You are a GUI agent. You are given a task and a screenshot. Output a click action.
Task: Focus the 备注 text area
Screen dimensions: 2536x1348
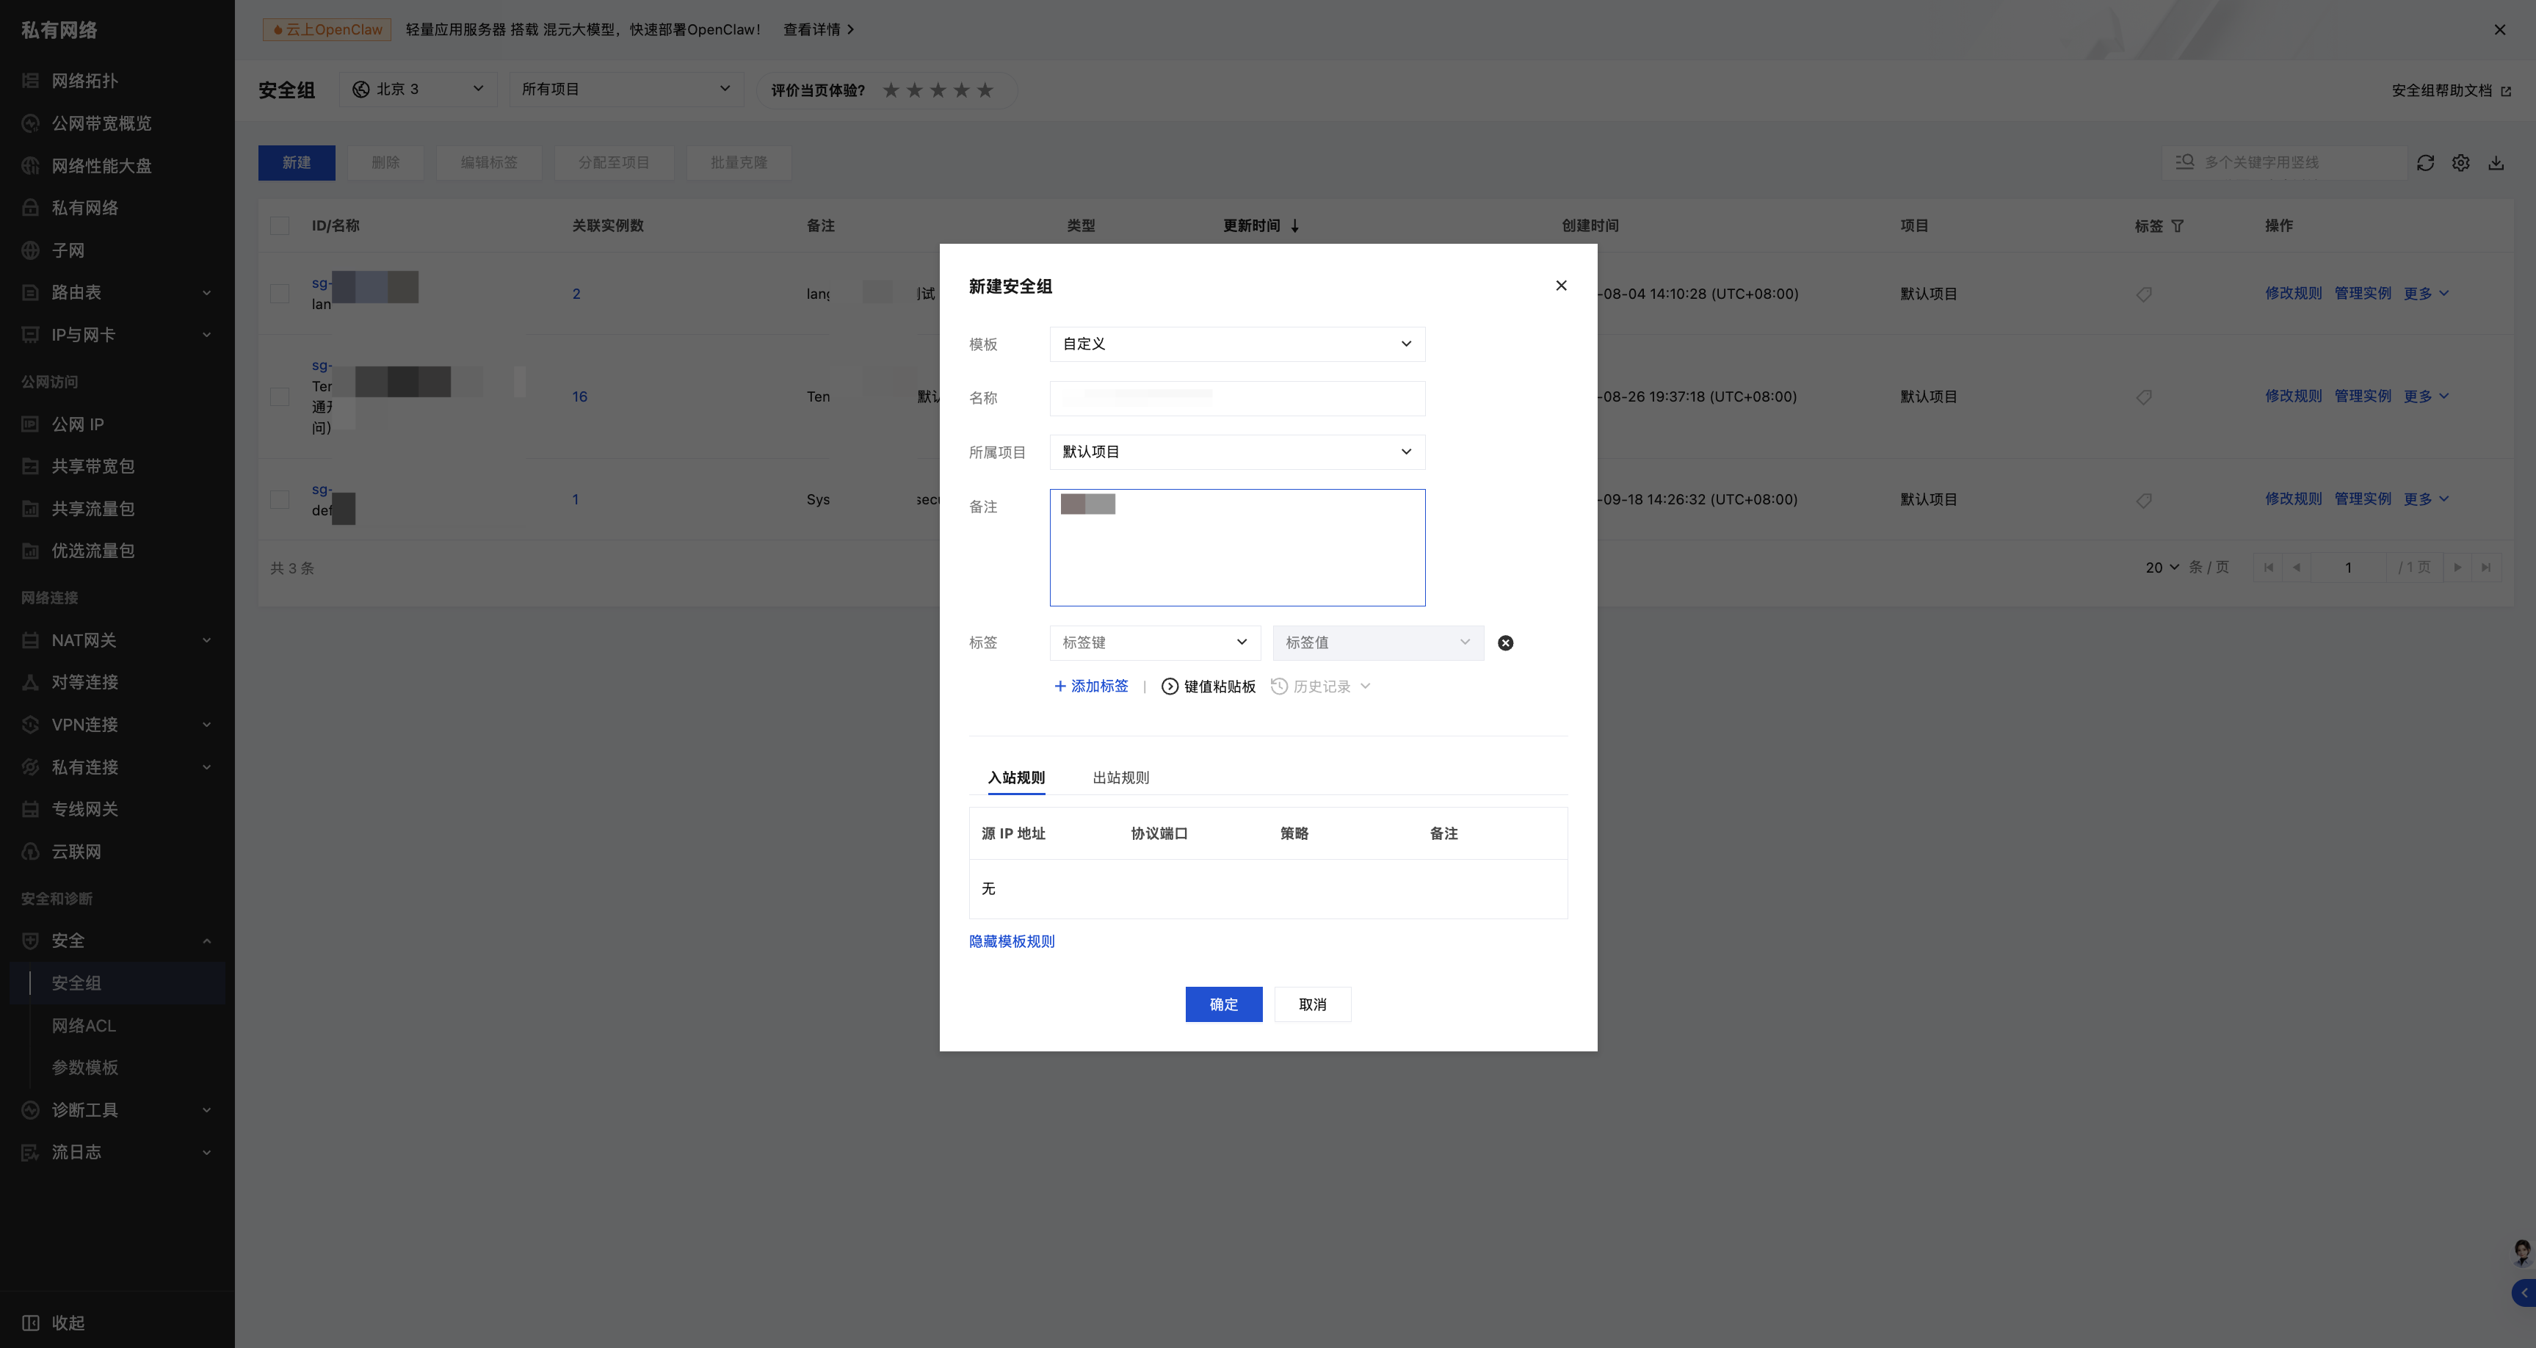pyautogui.click(x=1236, y=548)
